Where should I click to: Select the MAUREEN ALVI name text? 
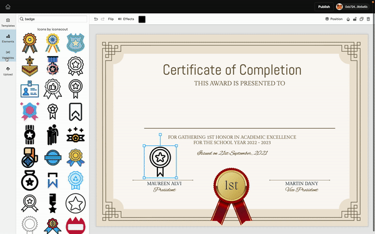164,183
